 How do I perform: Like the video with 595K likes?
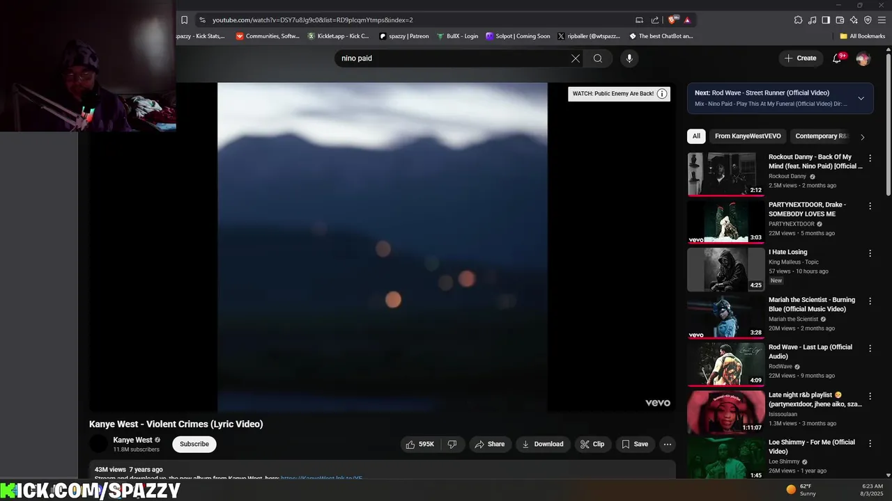point(420,444)
